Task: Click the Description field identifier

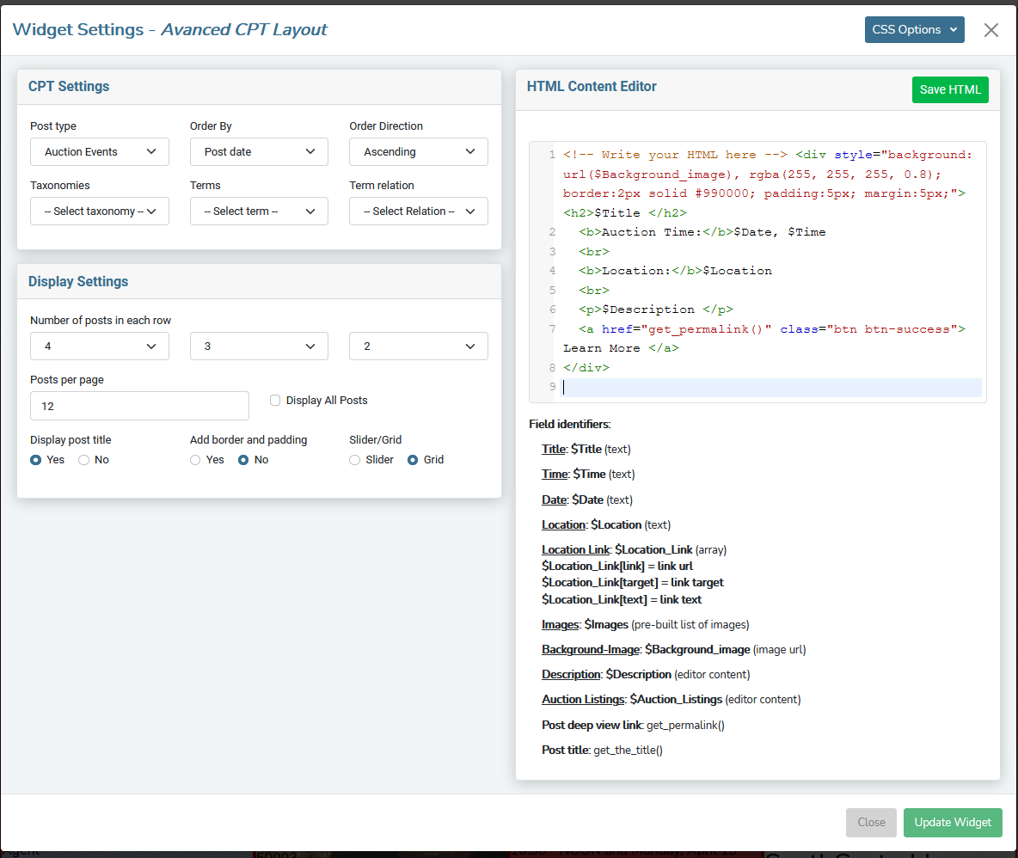Action: pos(646,674)
